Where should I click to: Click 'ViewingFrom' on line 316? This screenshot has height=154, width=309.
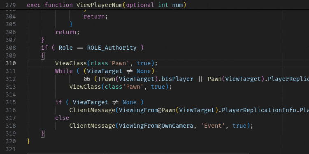click(x=138, y=110)
